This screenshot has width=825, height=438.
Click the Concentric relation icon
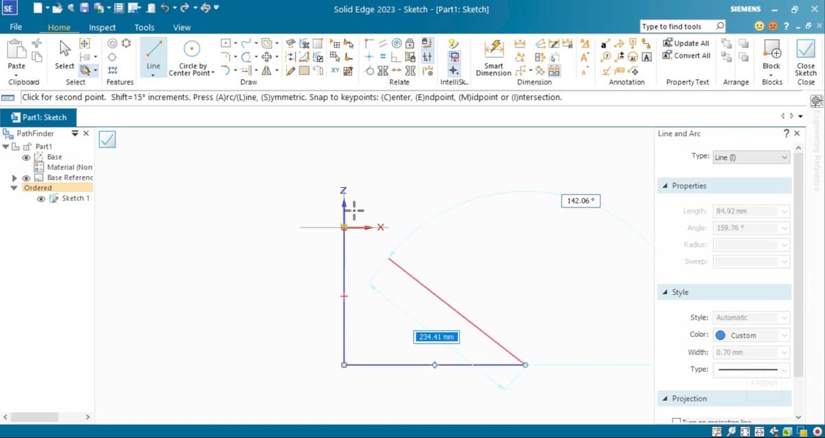(x=396, y=43)
